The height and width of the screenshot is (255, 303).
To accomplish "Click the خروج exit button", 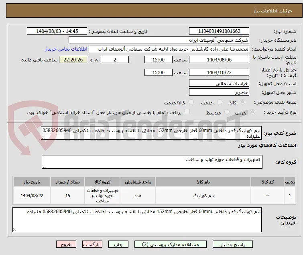I will 66,245.
